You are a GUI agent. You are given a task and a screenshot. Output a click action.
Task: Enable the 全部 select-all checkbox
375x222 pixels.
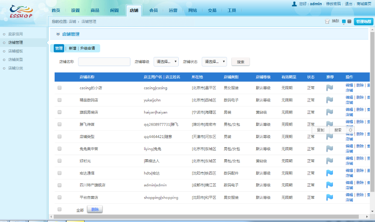point(60,210)
